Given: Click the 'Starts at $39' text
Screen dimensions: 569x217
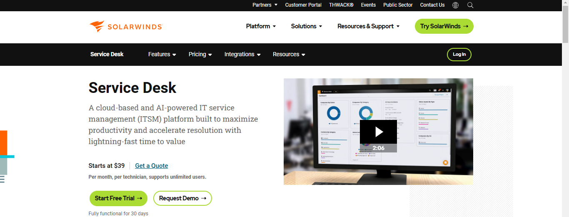Looking at the screenshot, I should pos(107,166).
